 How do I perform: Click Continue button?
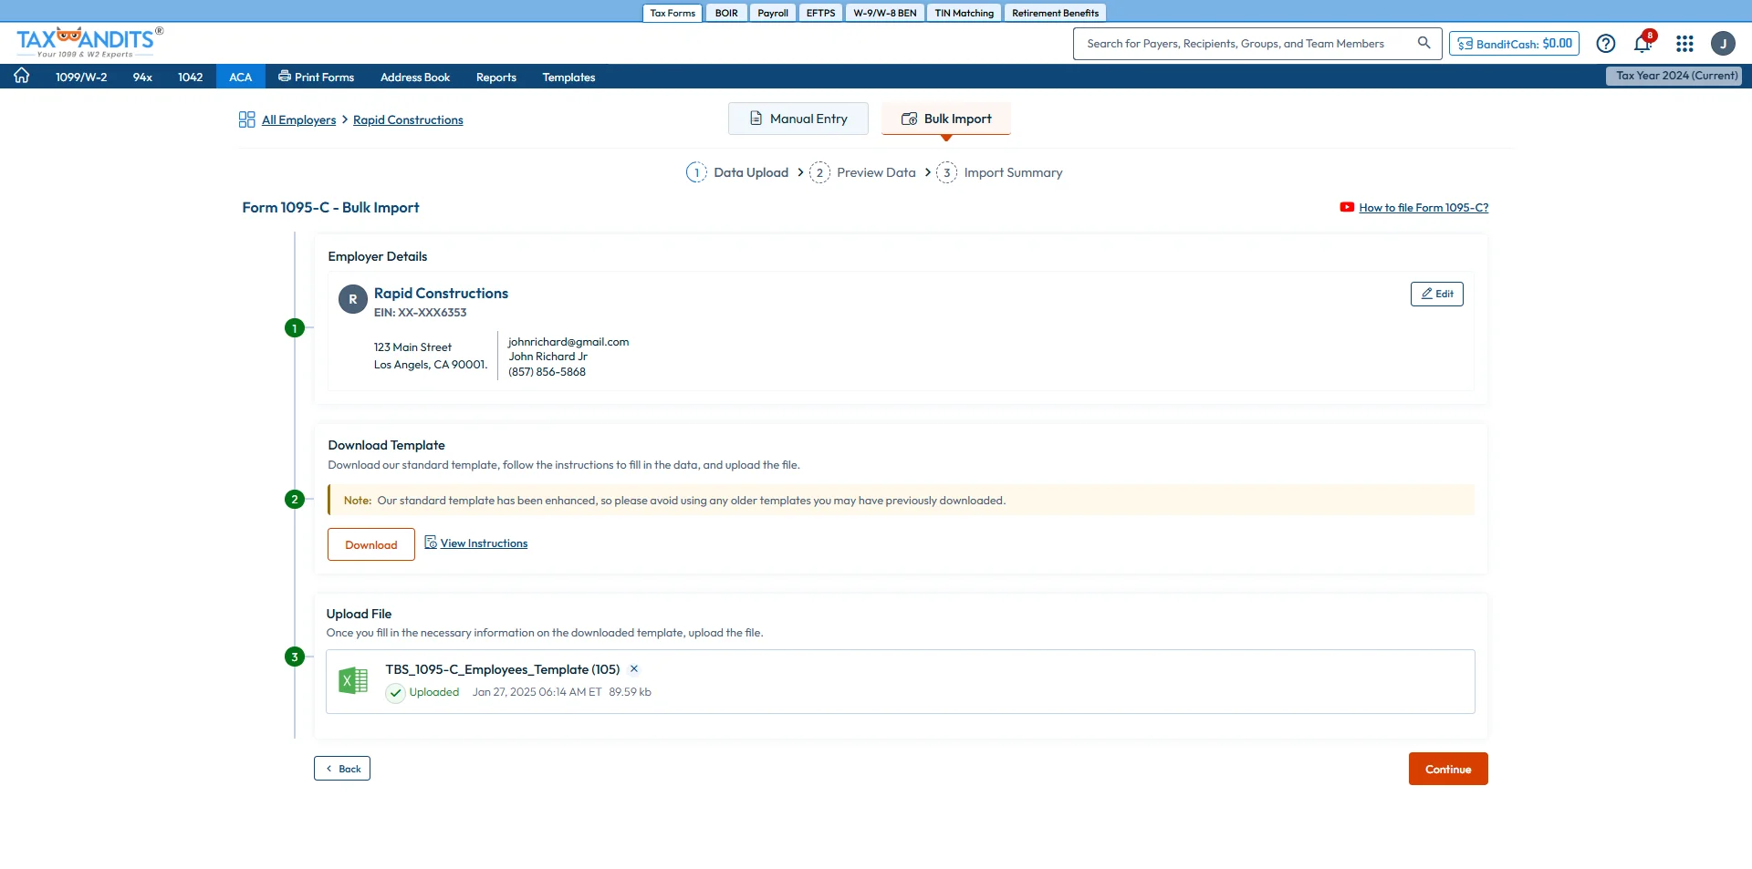(1448, 769)
